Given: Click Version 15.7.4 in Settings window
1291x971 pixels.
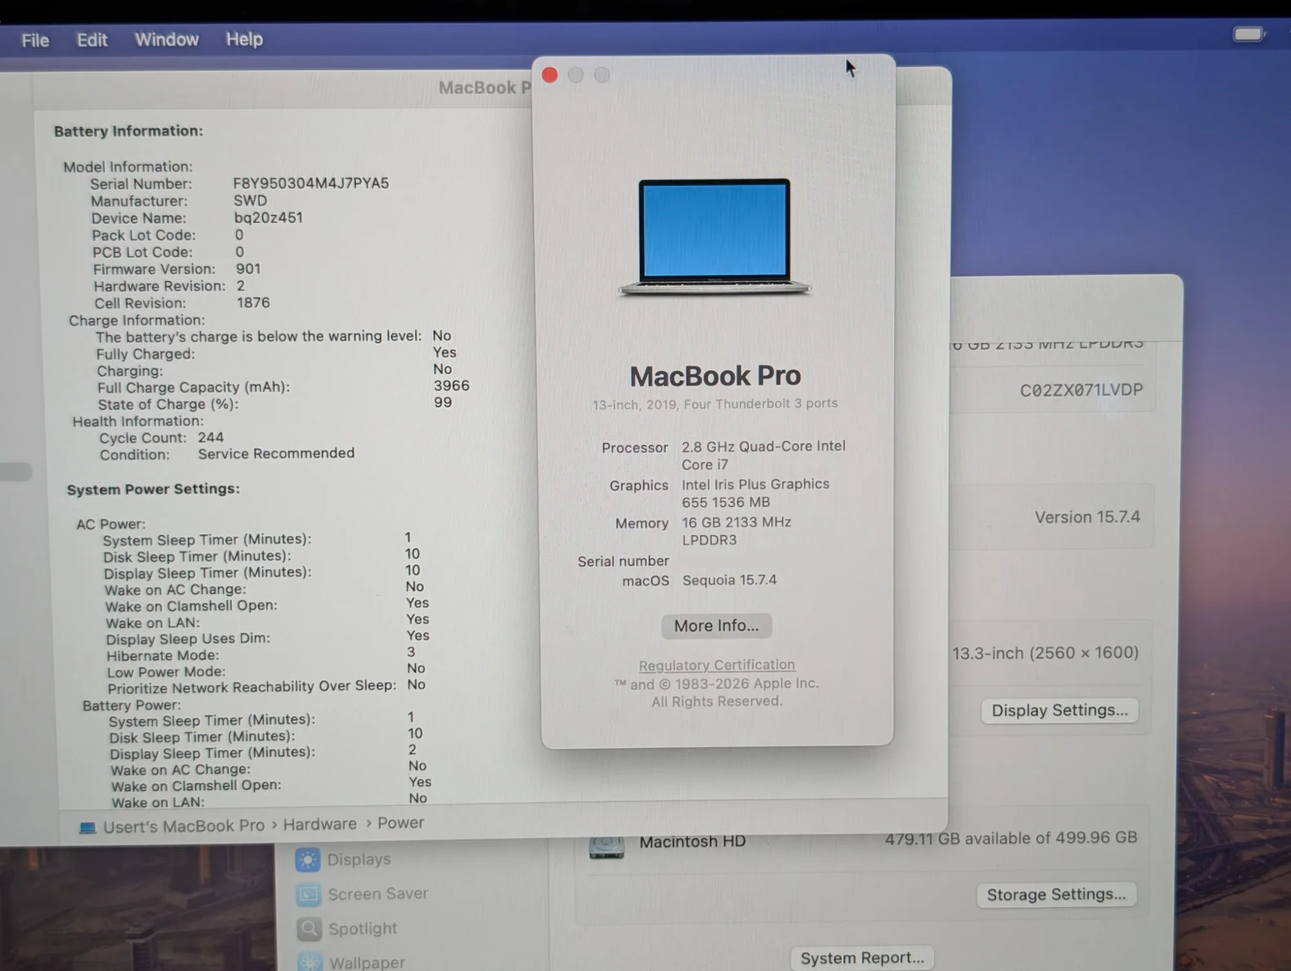Looking at the screenshot, I should (1087, 517).
